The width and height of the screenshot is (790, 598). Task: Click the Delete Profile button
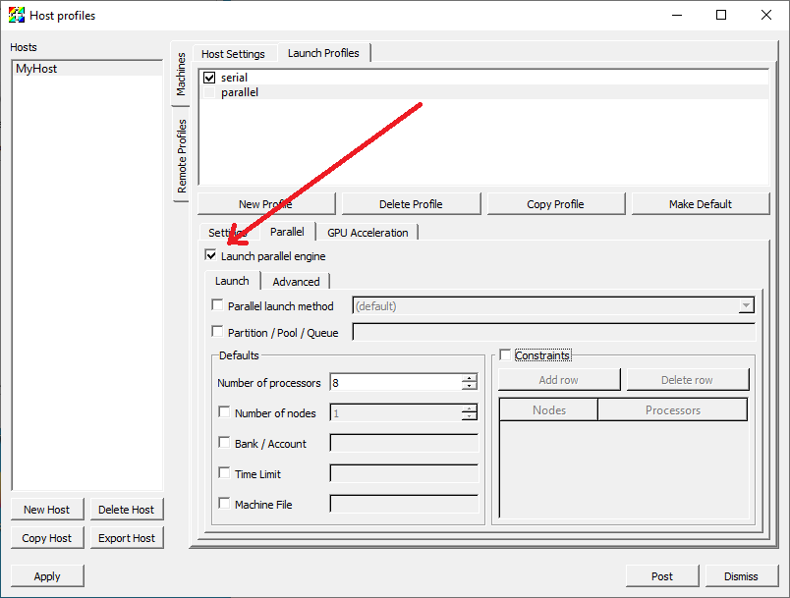[x=411, y=204]
